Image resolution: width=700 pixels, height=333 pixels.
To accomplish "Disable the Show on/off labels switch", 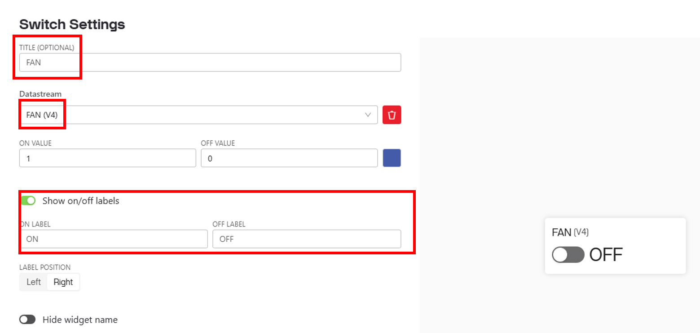I will tap(28, 200).
